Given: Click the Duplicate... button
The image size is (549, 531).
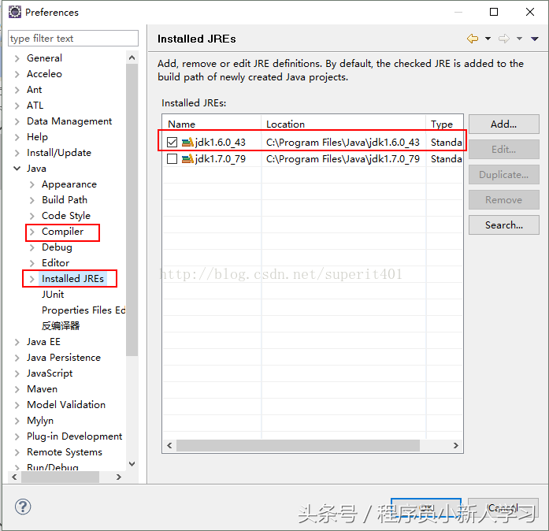Looking at the screenshot, I should pyautogui.click(x=503, y=174).
